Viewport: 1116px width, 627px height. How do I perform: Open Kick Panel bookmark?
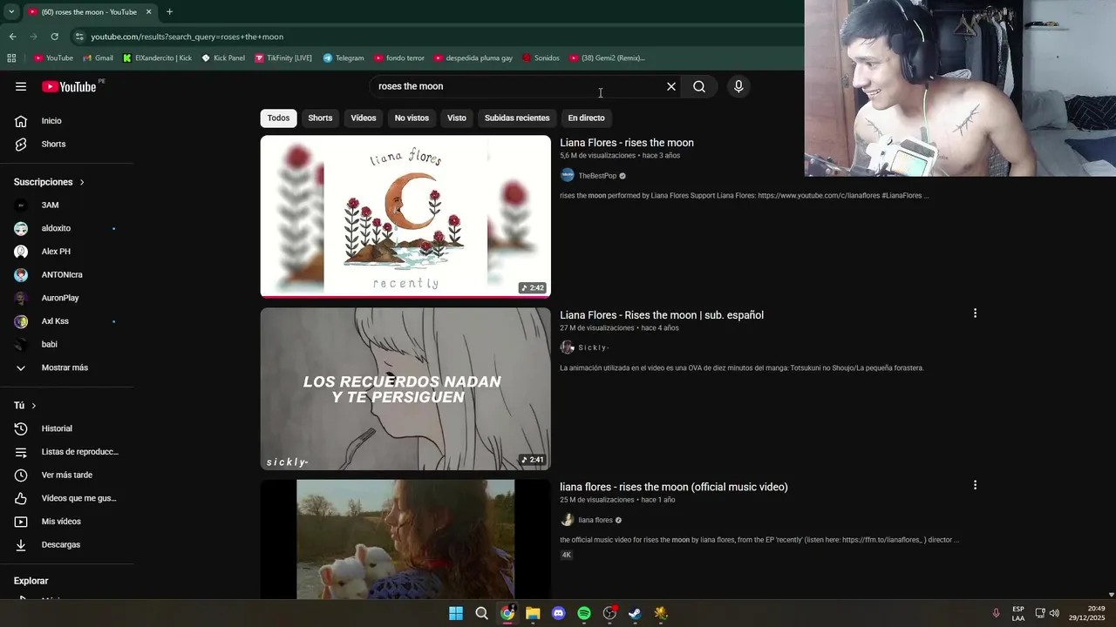click(x=223, y=58)
